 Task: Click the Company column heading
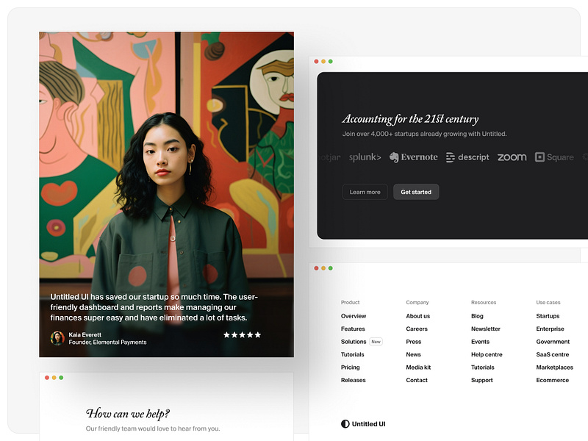pos(417,302)
